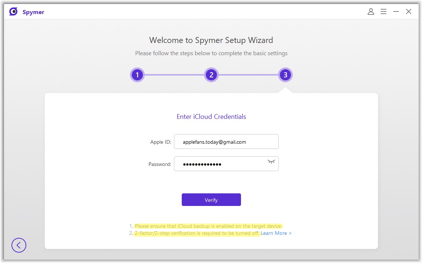Open the user account profile icon

(371, 11)
